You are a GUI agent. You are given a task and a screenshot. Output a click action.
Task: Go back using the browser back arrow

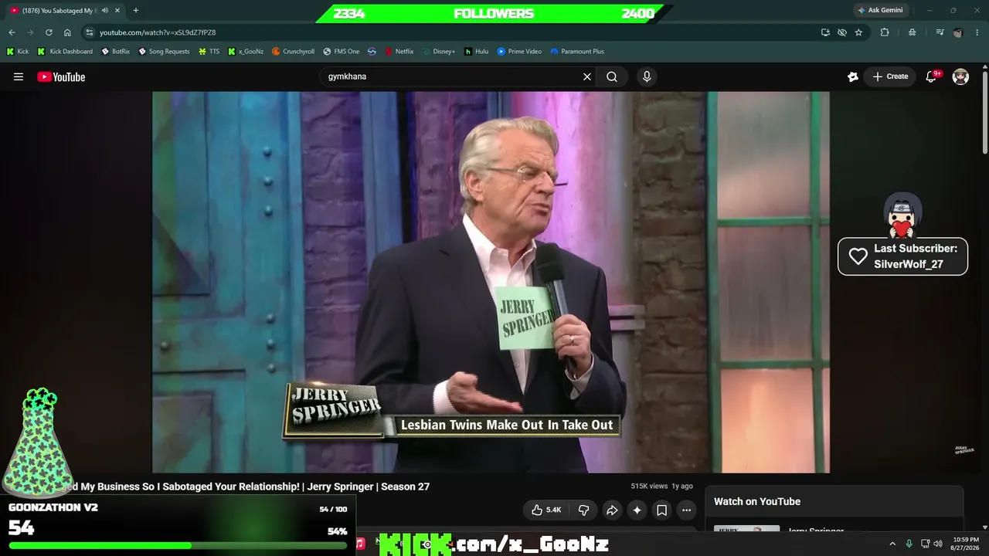pos(12,32)
